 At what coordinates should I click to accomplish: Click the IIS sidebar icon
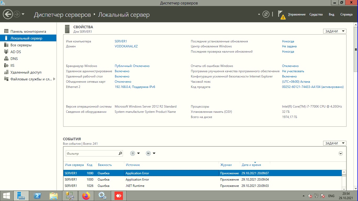pos(6,65)
